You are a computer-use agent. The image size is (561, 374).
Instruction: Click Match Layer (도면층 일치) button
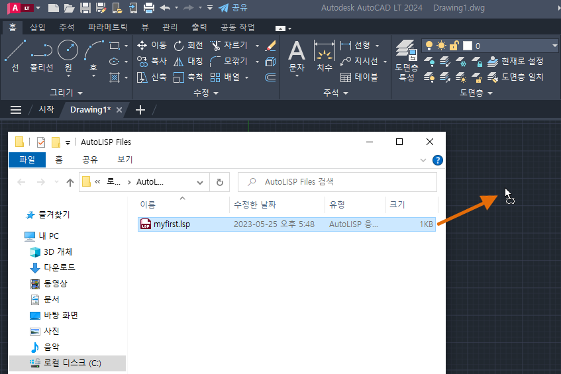point(515,77)
